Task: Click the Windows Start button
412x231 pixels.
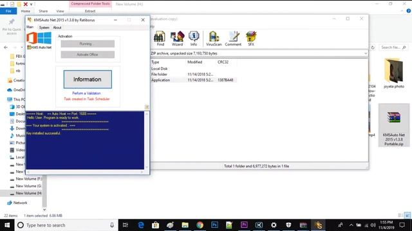Action: click(x=7, y=225)
